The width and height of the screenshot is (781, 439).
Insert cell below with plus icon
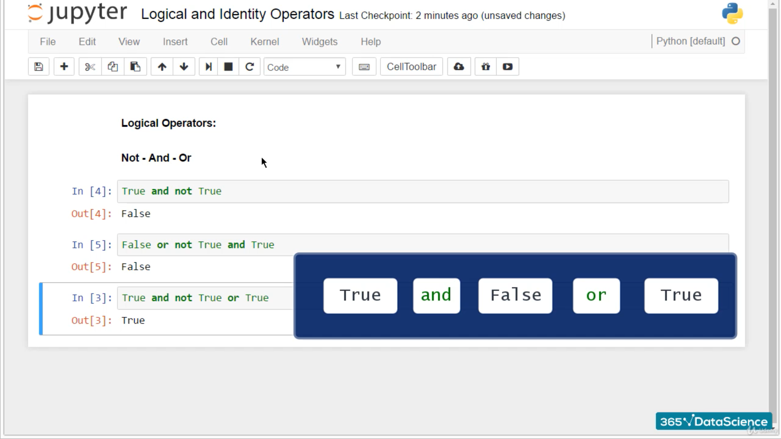coord(64,67)
